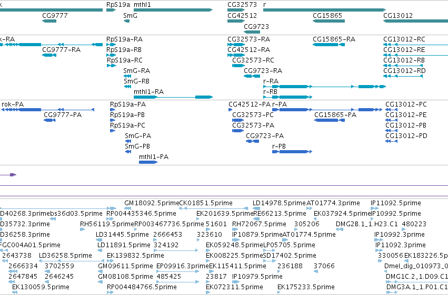
Task: Click the mthl1-RA transcript
Action: point(173,97)
